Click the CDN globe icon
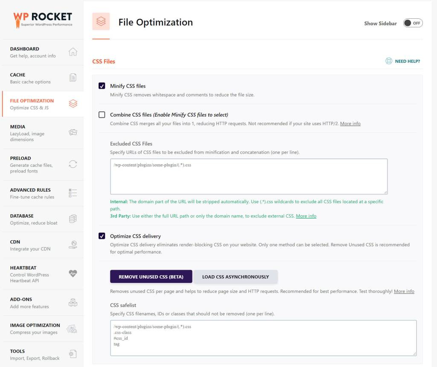Image resolution: width=437 pixels, height=367 pixels. 73,245
